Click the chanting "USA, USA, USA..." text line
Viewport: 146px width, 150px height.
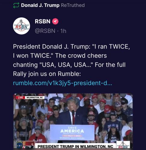pos(53,65)
